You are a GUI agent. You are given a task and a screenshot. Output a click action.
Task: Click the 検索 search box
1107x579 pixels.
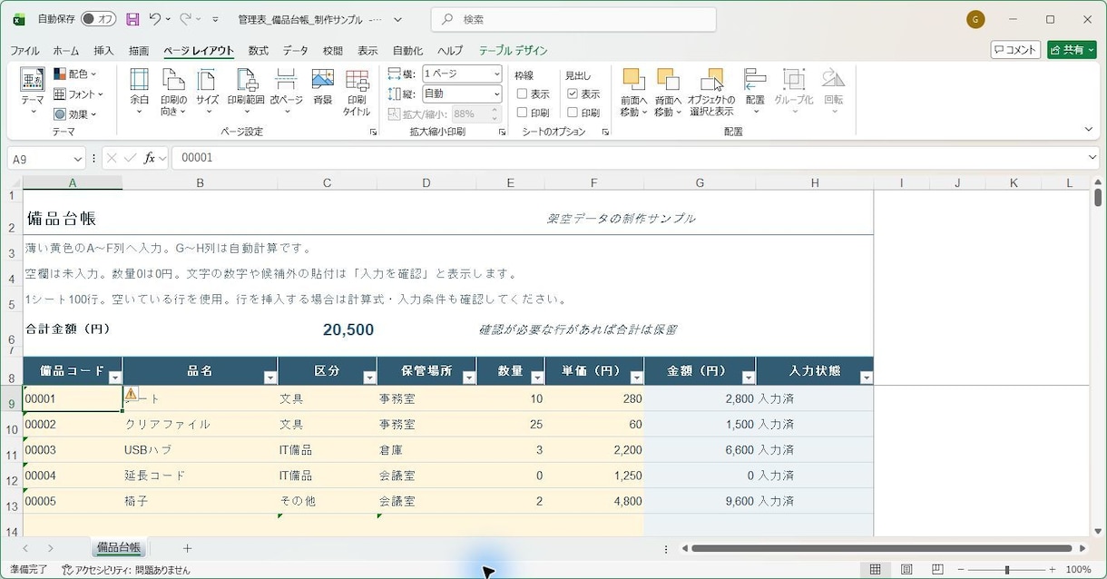pos(573,19)
